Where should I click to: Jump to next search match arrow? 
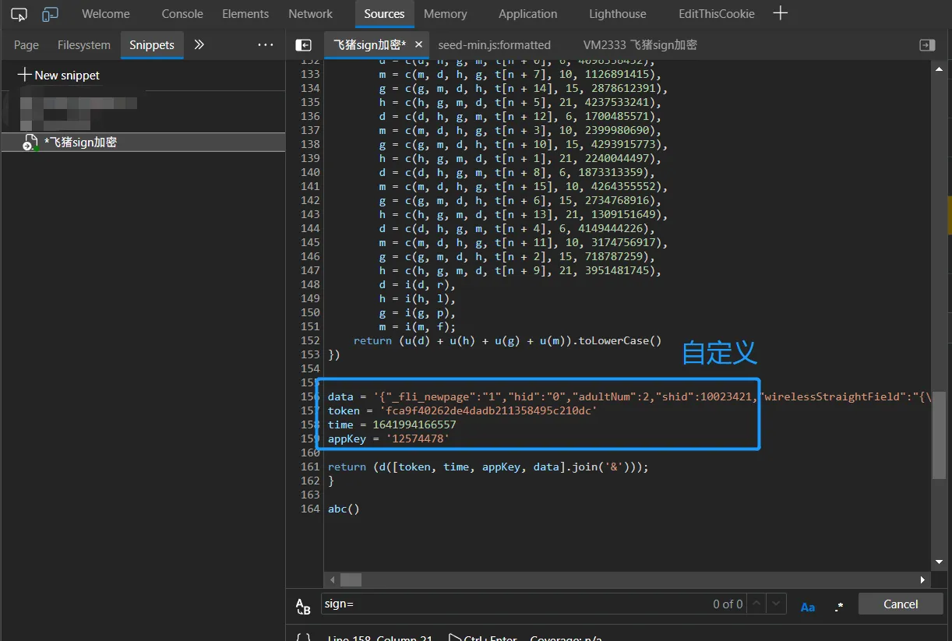[776, 604]
